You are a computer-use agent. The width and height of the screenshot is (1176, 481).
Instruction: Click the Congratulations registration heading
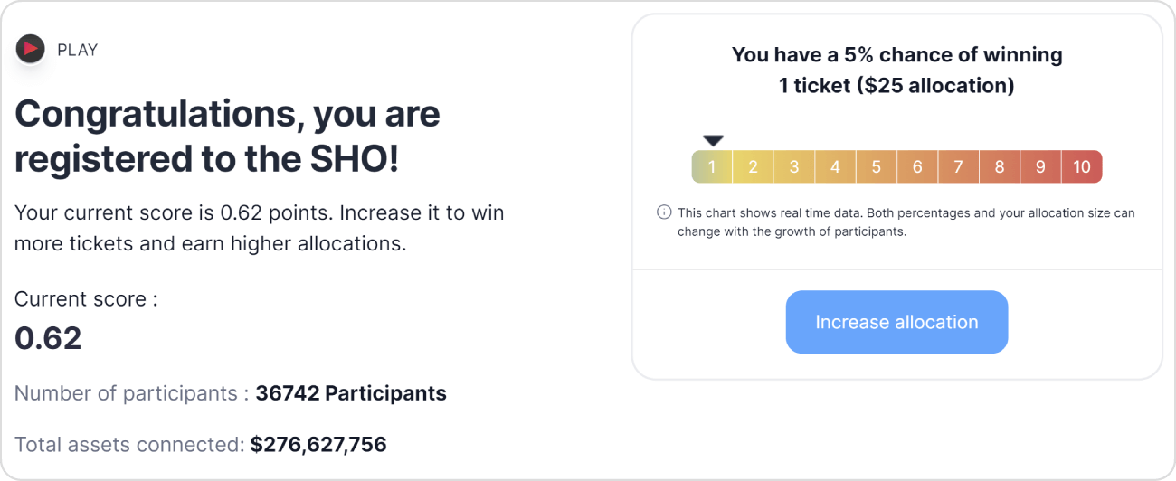click(228, 137)
